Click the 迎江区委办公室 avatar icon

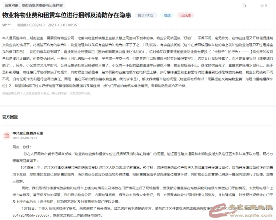[6, 136]
